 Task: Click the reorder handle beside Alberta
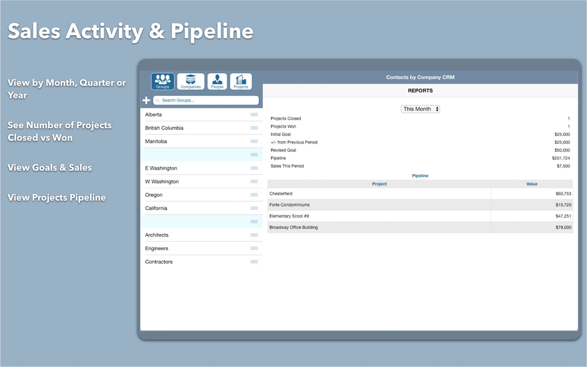point(254,114)
